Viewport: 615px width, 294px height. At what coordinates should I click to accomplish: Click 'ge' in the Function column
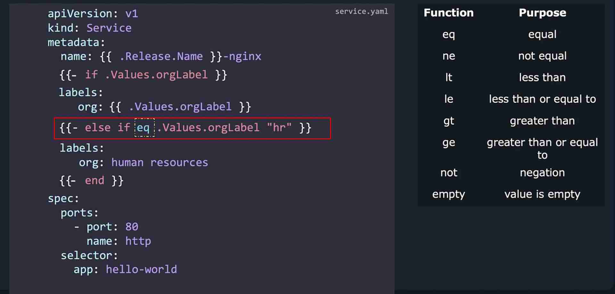pyautogui.click(x=448, y=143)
